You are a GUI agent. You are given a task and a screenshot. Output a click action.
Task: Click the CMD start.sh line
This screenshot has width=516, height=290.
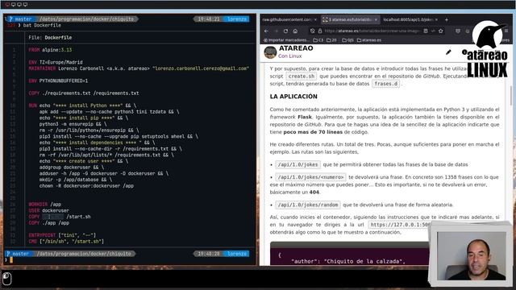pyautogui.click(x=66, y=242)
